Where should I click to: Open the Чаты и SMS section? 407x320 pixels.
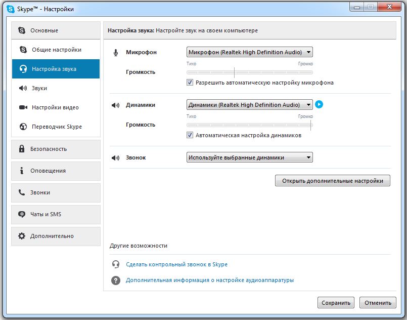[x=56, y=215]
